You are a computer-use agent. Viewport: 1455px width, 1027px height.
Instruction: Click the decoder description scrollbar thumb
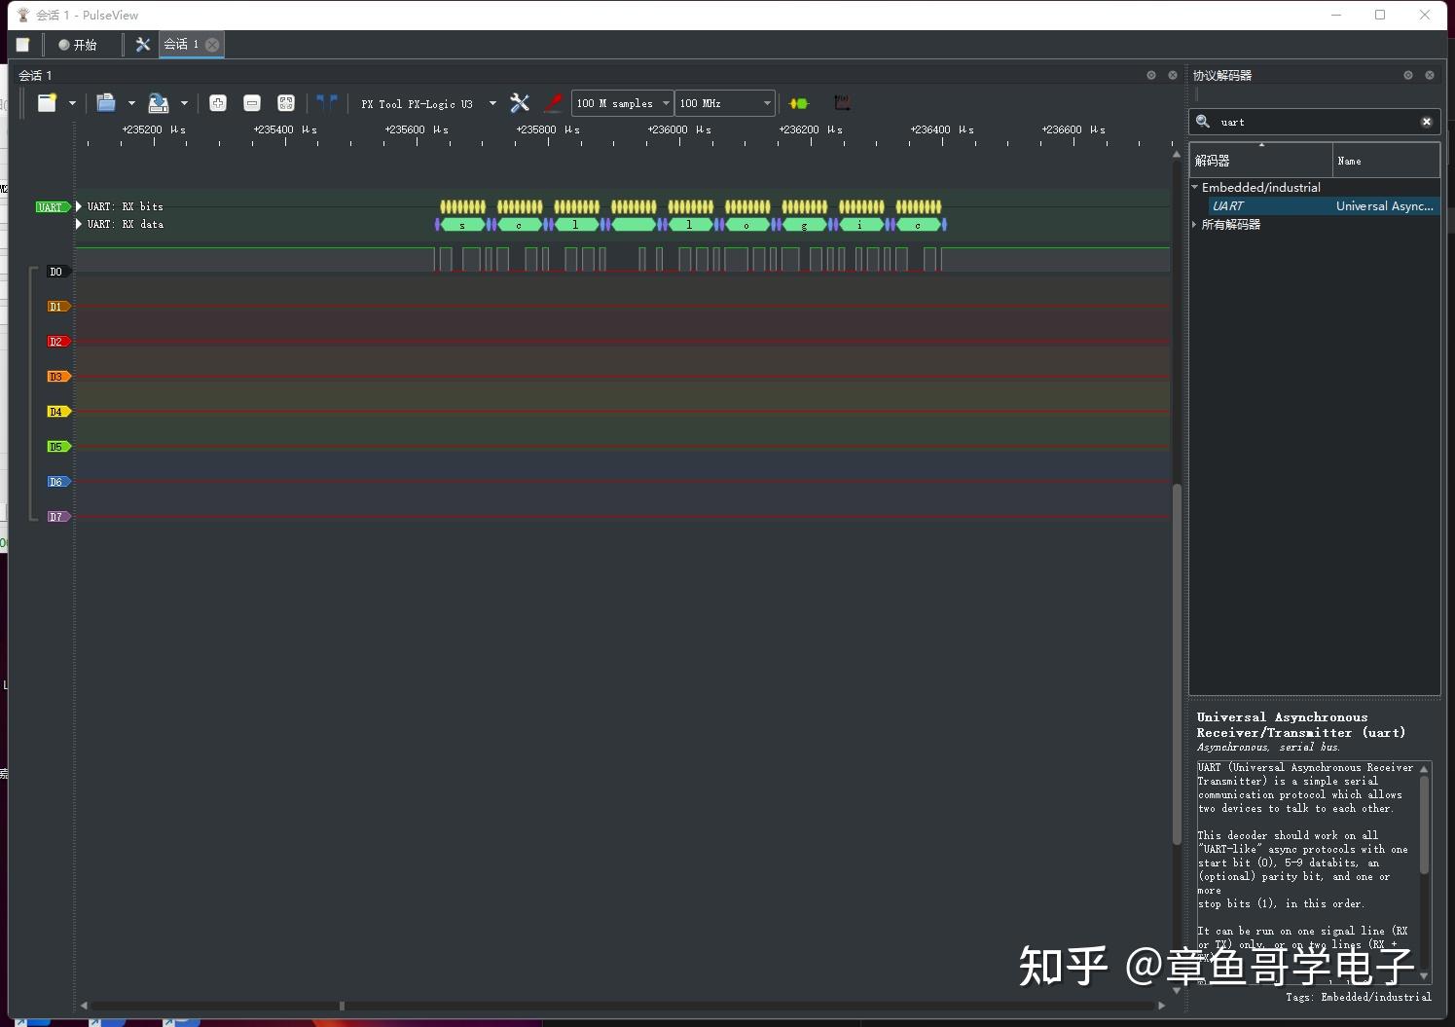[x=1424, y=824]
